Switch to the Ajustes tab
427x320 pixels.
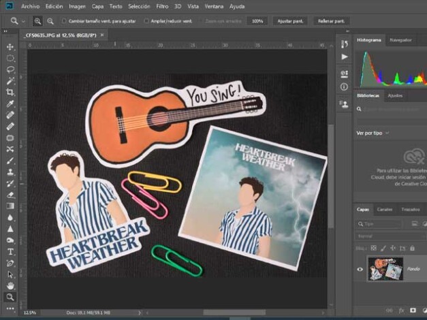(x=395, y=95)
